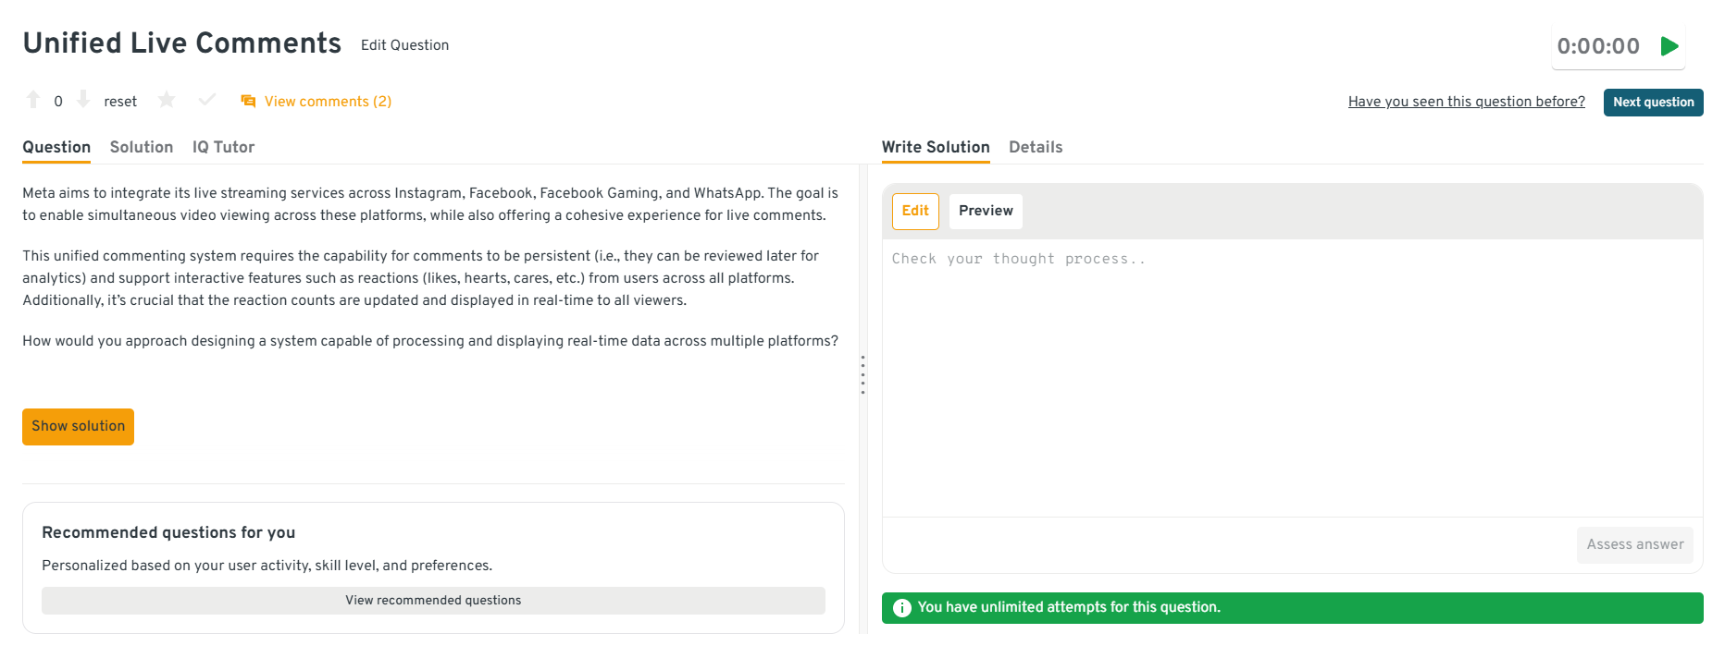This screenshot has height=658, width=1725.
Task: Switch to the Details tab
Action: point(1036,147)
